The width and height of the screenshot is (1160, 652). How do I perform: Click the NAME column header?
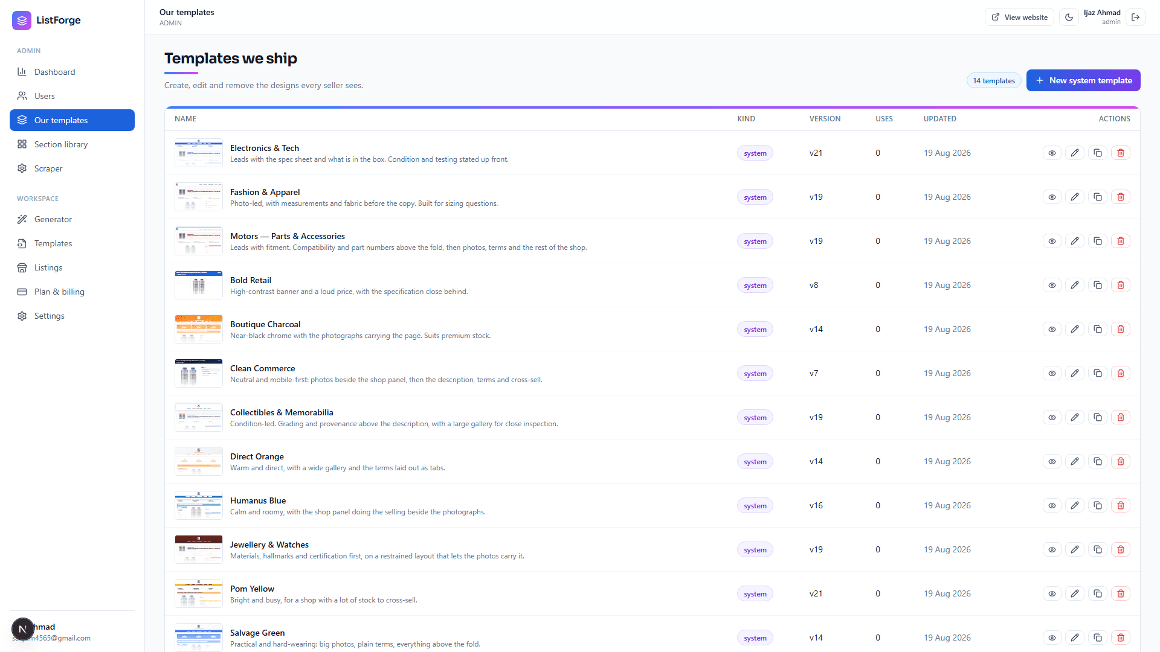(185, 119)
